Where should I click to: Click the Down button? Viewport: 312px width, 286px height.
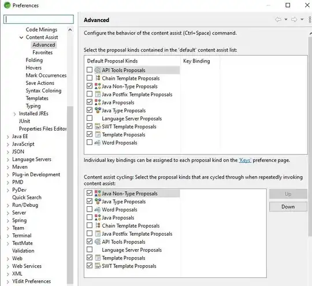288,207
